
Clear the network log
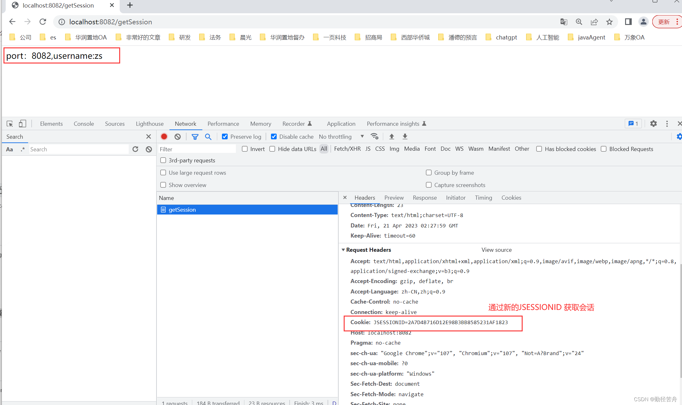[x=178, y=136]
